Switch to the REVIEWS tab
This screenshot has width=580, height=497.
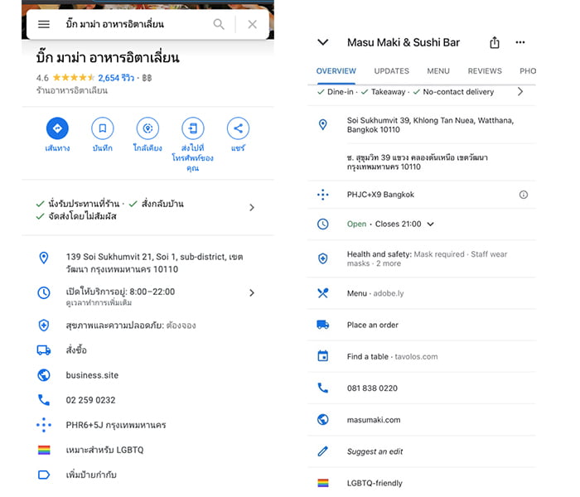click(485, 71)
